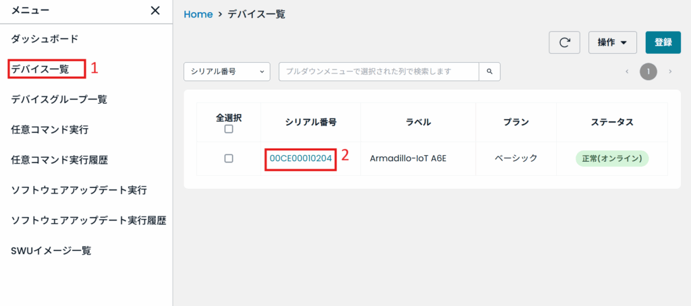Screen dimensions: 691x306
Task: Open ダッシュボード from the menu
Action: (45, 39)
